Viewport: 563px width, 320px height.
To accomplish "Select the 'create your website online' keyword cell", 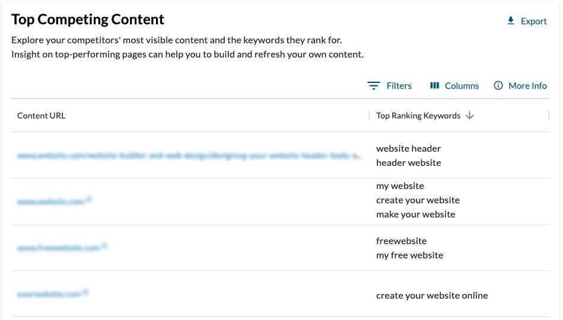I will coord(432,295).
